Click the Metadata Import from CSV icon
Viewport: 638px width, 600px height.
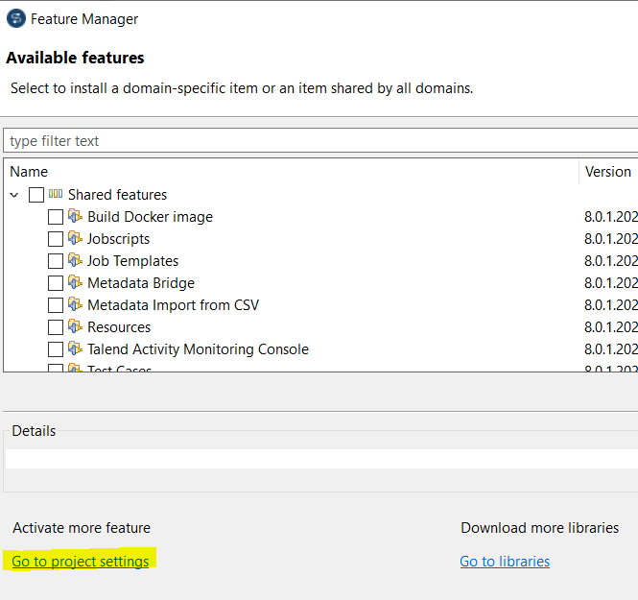pyautogui.click(x=75, y=304)
